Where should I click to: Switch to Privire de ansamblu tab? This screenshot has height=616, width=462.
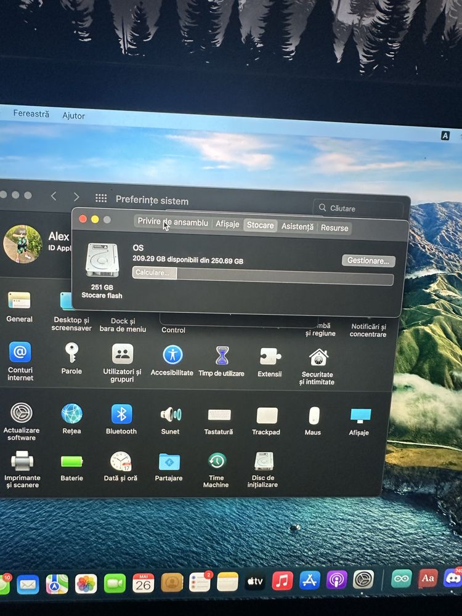172,222
